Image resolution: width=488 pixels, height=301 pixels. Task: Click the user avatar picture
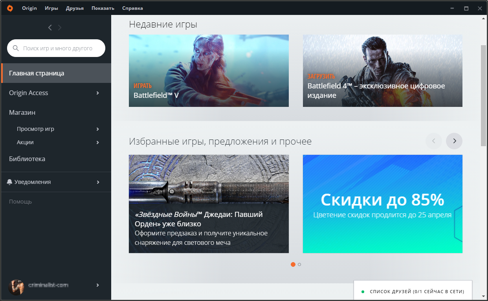(16, 287)
